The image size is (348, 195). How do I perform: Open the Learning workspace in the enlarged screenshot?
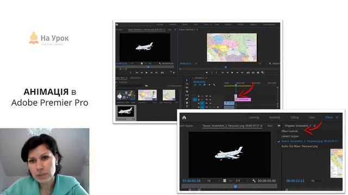tap(254, 118)
